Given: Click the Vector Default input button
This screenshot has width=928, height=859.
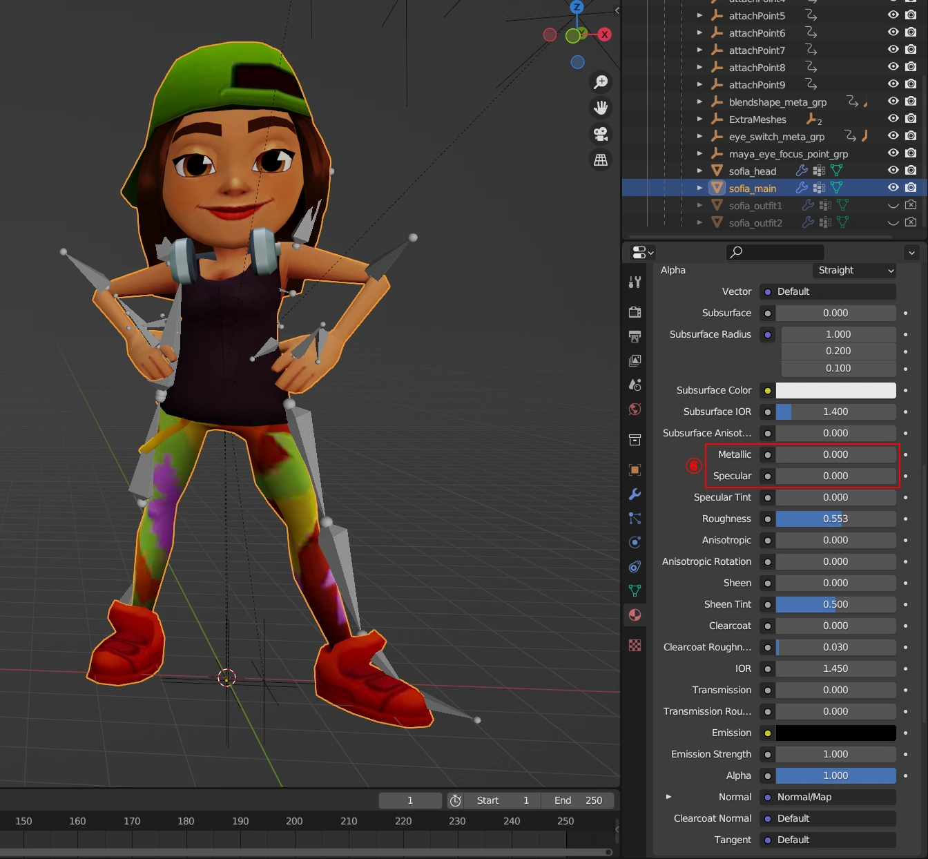Looking at the screenshot, I should click(828, 292).
